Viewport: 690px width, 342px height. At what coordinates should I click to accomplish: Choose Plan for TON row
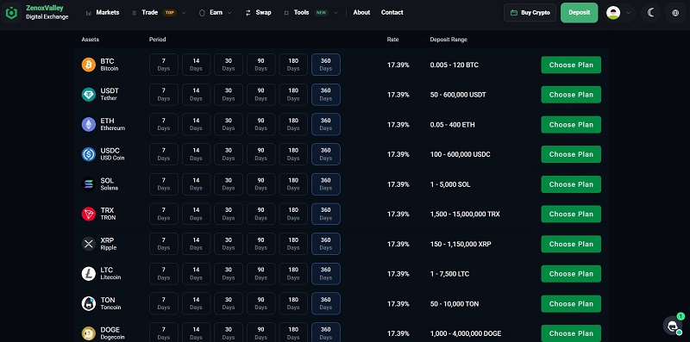pos(571,304)
